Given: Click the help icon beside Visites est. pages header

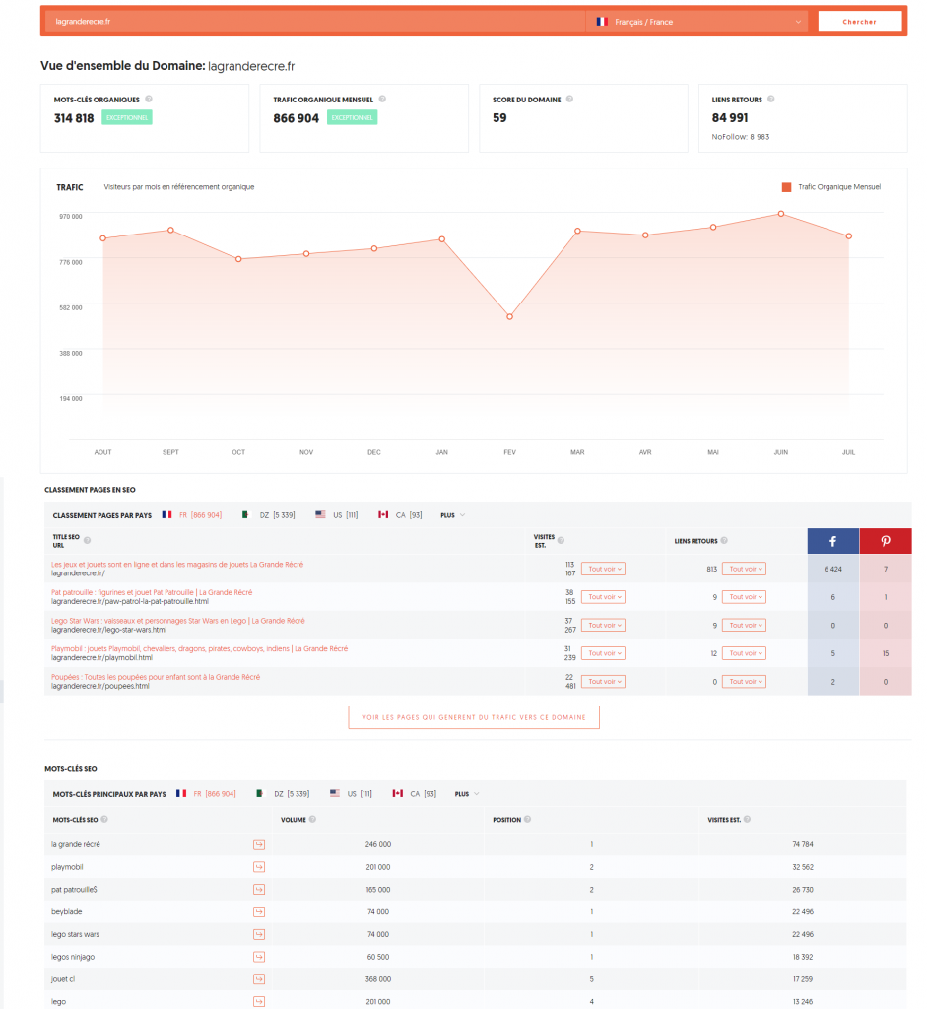Looking at the screenshot, I should 561,541.
